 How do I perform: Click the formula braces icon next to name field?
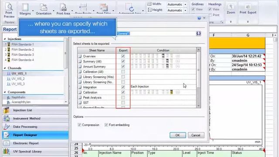tap(199, 34)
